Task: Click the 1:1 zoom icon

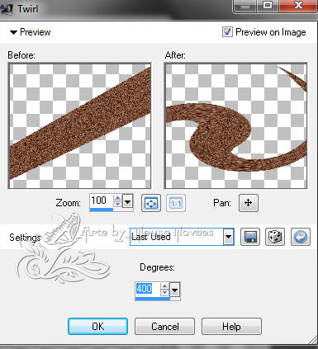Action: 176,203
